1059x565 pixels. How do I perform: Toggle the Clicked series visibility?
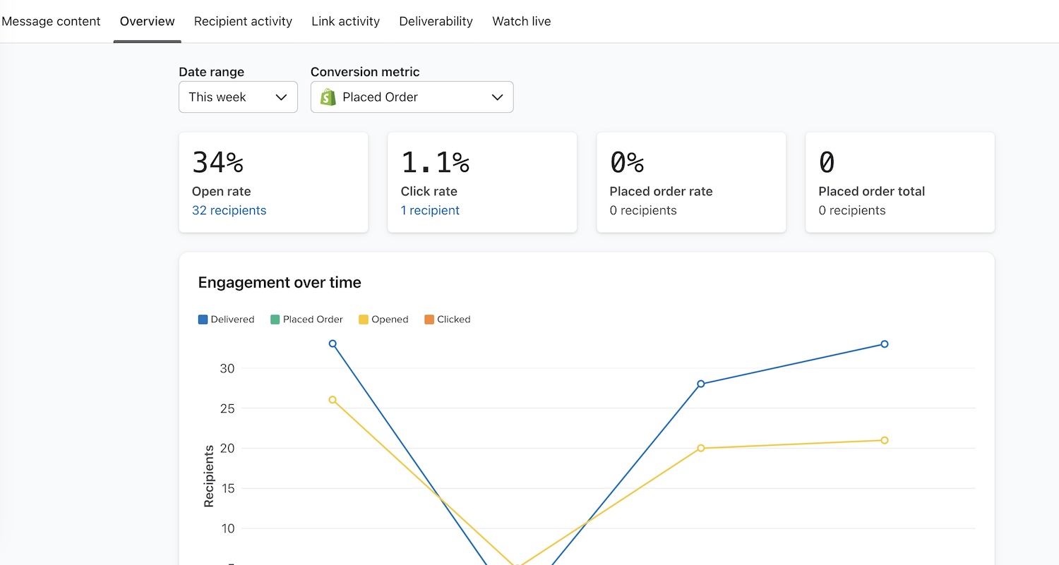point(447,319)
